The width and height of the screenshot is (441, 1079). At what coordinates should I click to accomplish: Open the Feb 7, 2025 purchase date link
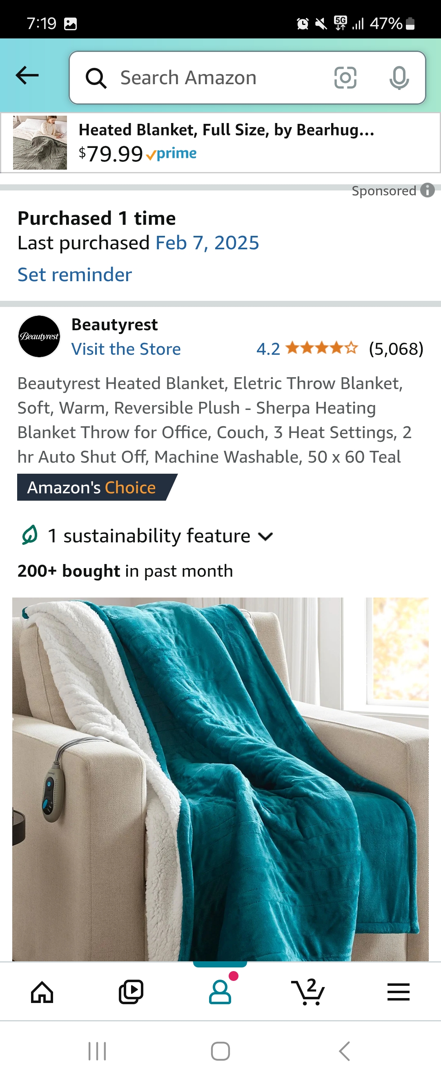pyautogui.click(x=207, y=243)
